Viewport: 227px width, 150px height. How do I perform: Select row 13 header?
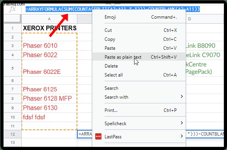pyautogui.click(x=12, y=143)
